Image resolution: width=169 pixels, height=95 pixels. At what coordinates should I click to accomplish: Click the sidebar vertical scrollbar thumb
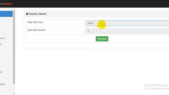[x=14, y=47]
